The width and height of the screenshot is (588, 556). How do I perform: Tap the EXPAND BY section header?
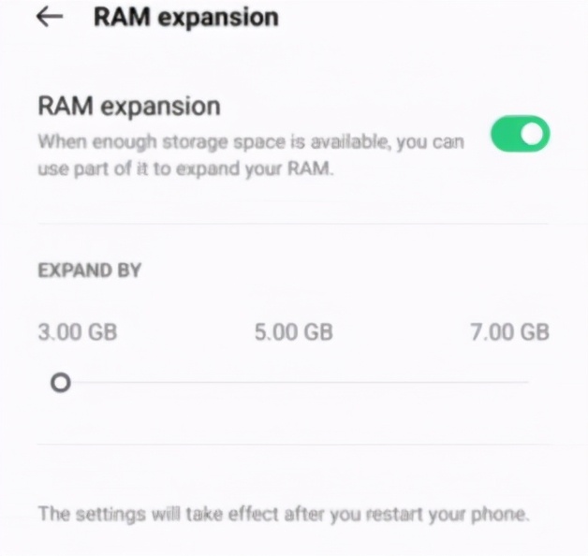[90, 271]
